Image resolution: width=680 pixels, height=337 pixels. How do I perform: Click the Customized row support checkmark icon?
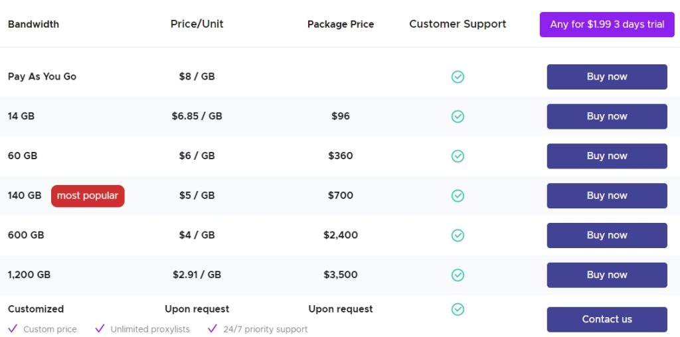458,309
